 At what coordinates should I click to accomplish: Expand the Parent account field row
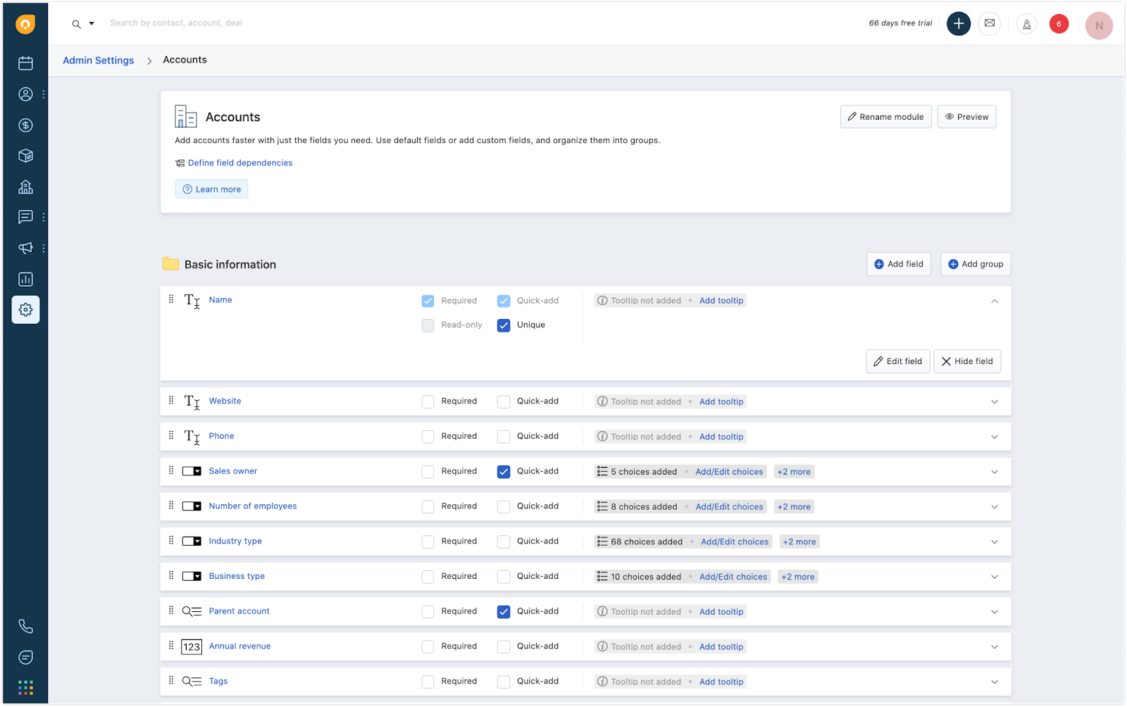995,612
